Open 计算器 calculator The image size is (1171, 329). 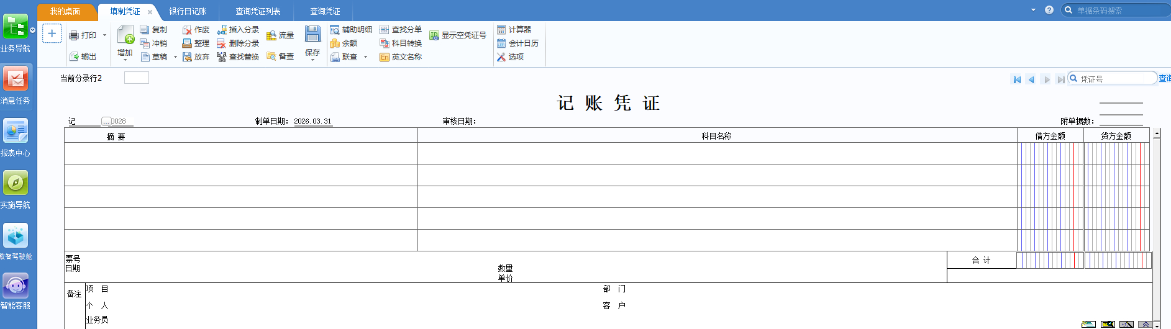point(514,29)
